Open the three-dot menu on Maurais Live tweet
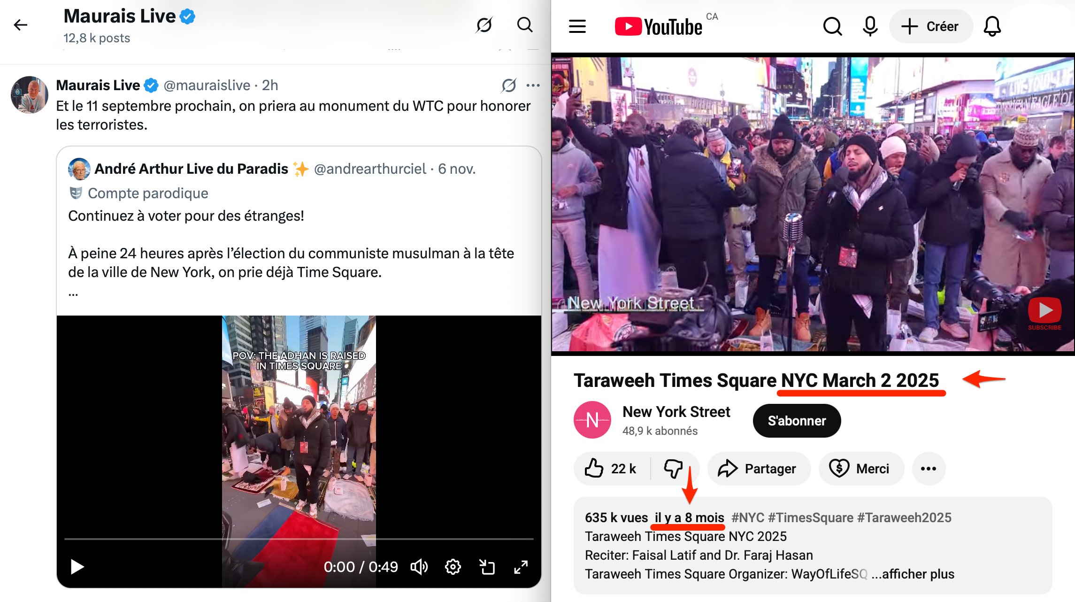 pos(533,85)
